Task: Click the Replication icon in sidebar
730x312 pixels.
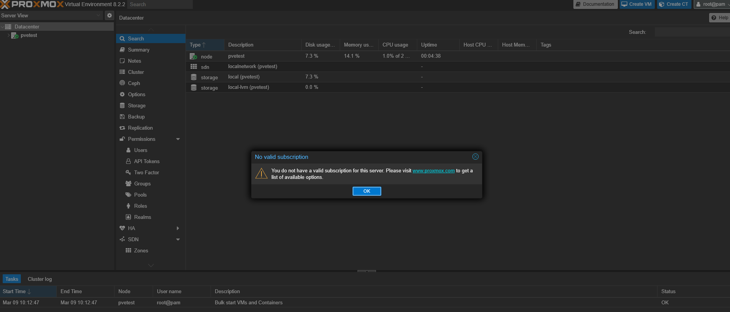Action: [x=122, y=128]
